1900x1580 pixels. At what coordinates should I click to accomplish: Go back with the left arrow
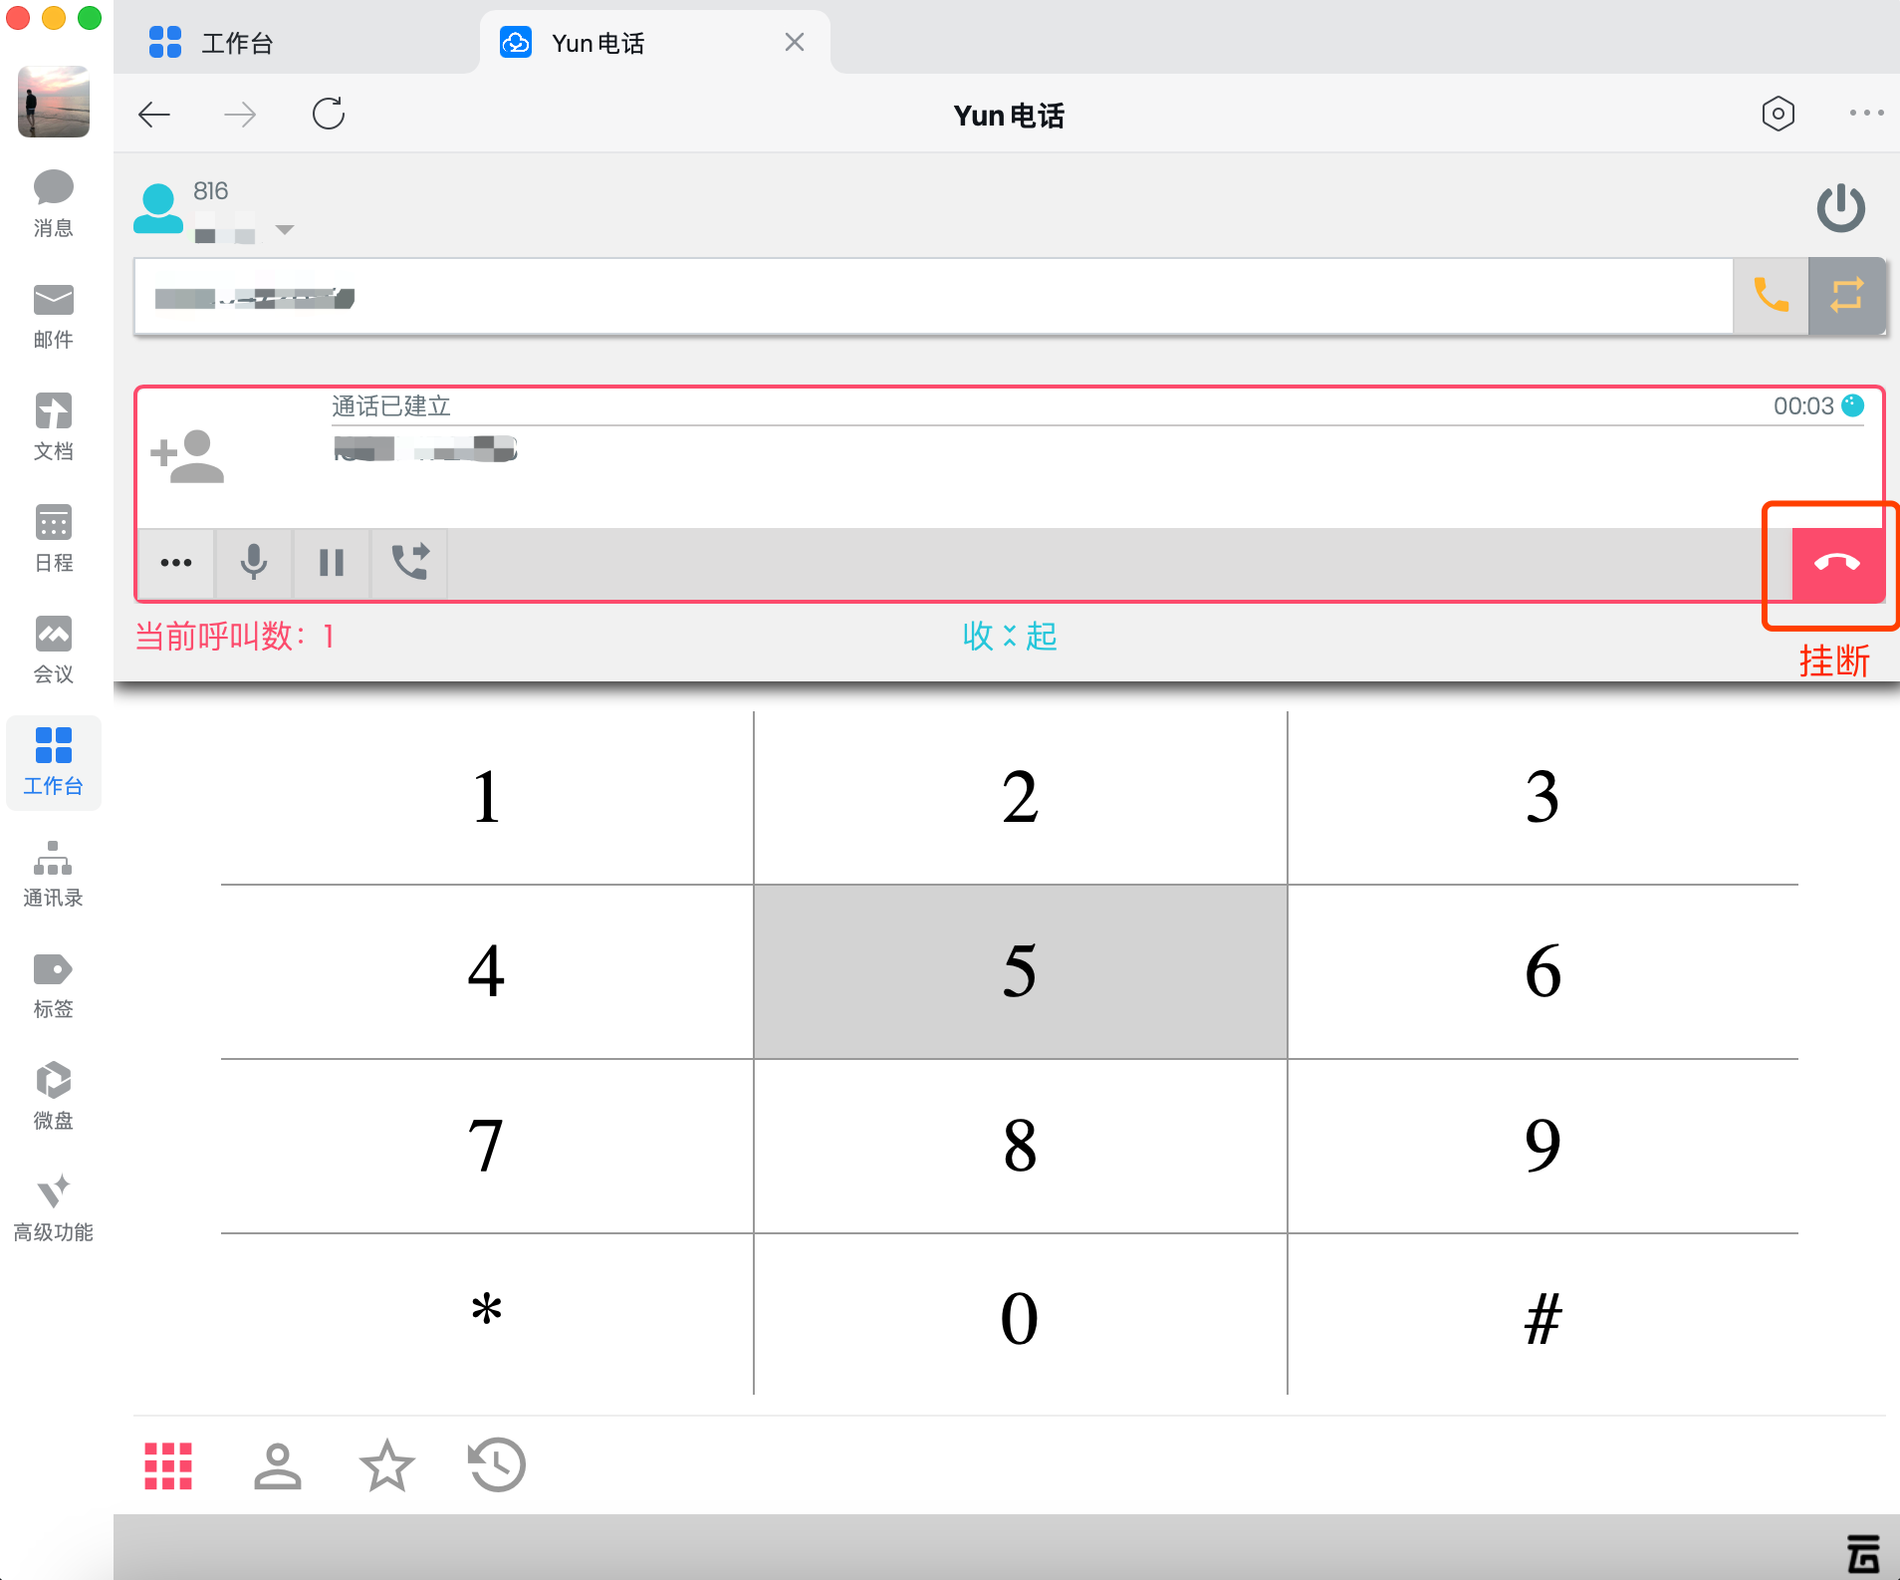pyautogui.click(x=154, y=115)
